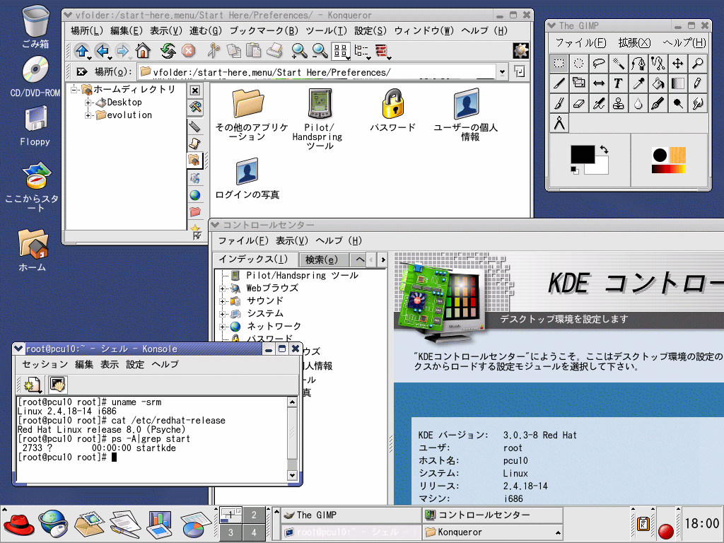Switch to コントロールセンター from taskbar
This screenshot has height=543, width=724.
(492, 515)
